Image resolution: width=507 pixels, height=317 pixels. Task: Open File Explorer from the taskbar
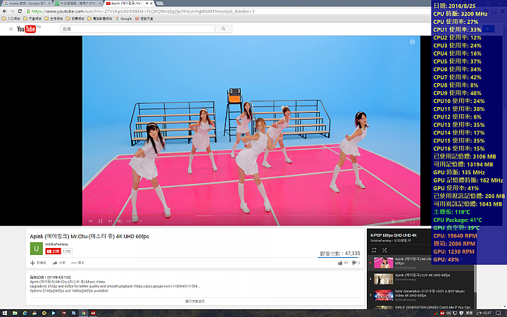pyautogui.click(x=15, y=313)
